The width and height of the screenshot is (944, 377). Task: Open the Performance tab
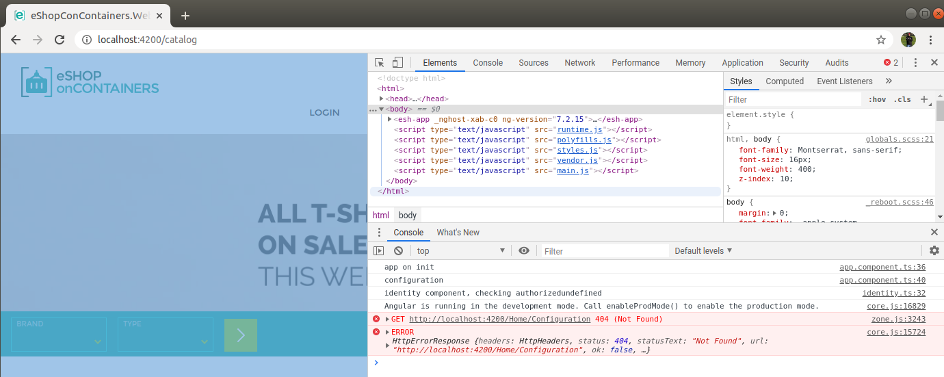[x=635, y=62]
